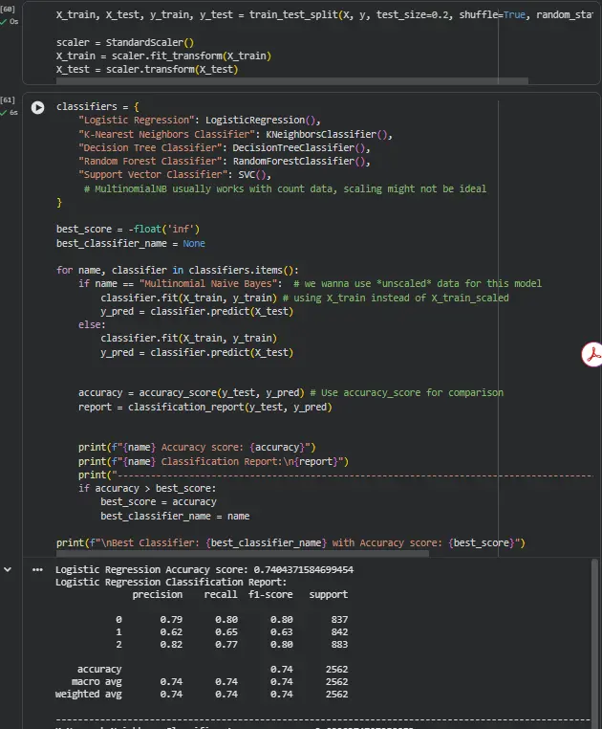Click "LogisticRegression()" in the classifiers dict
The image size is (602, 729).
[263, 120]
